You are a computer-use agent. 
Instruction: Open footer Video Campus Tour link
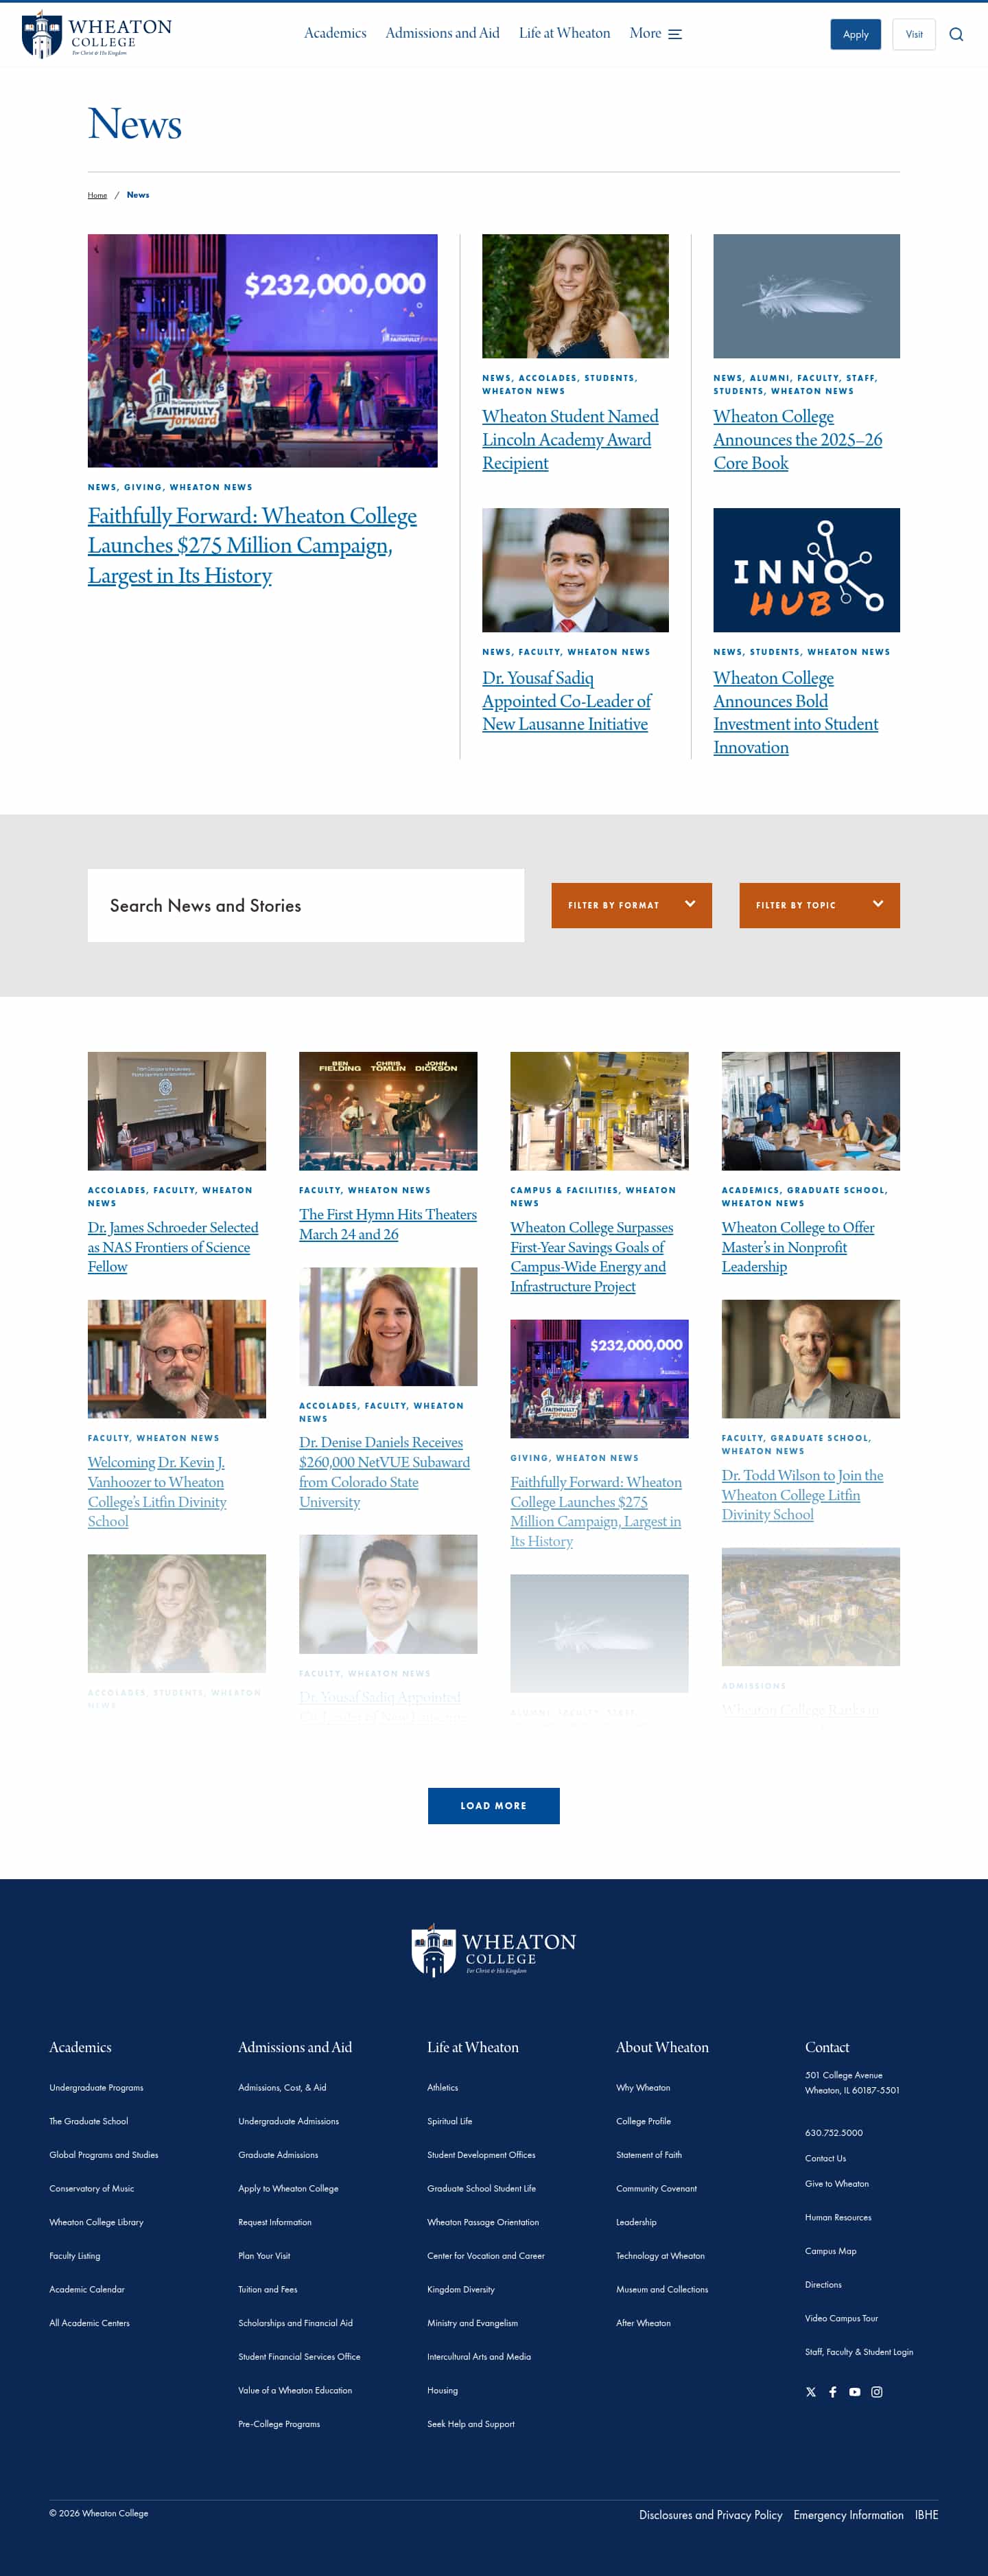point(841,2318)
